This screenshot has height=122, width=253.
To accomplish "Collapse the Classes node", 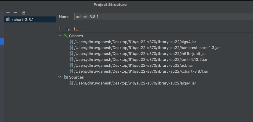I will click(60, 36).
